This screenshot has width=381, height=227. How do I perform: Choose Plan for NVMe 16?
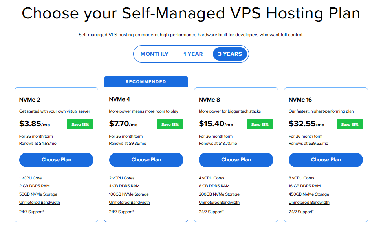tap(326, 160)
